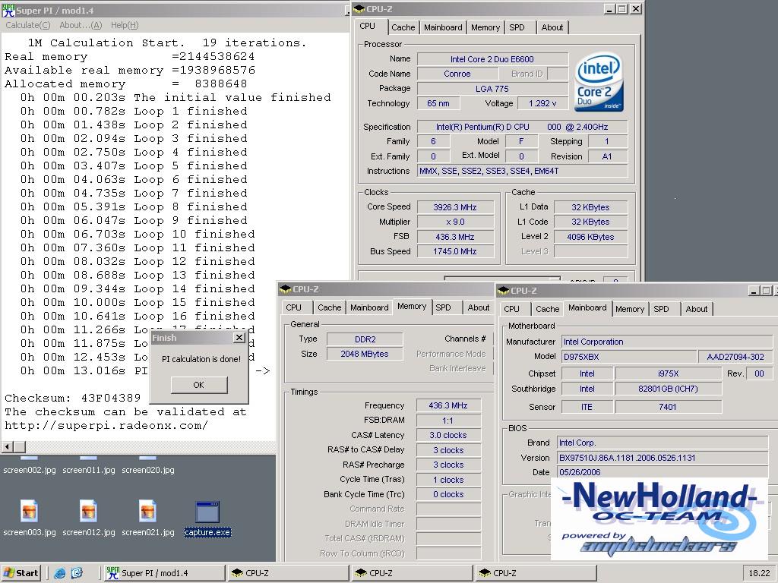Click the manufacturer value 'Intel Corporation'
The image size is (778, 583).
[x=667, y=342]
